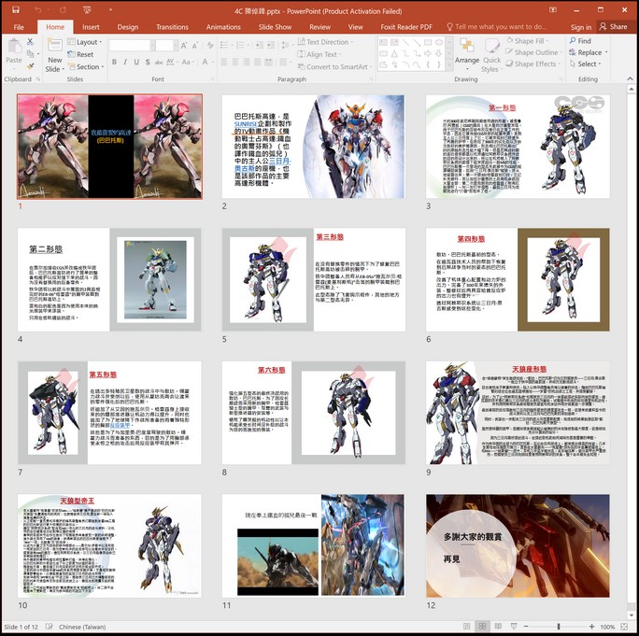The width and height of the screenshot is (639, 636).
Task: Click the Find button
Action: pyautogui.click(x=580, y=41)
